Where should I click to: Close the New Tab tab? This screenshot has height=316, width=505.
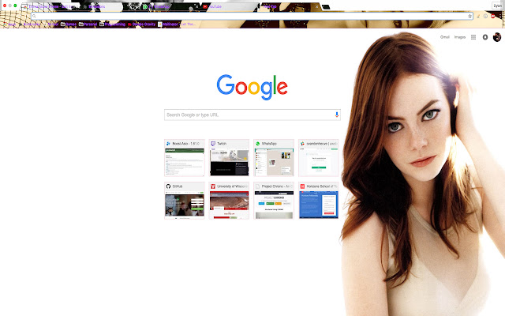click(316, 6)
